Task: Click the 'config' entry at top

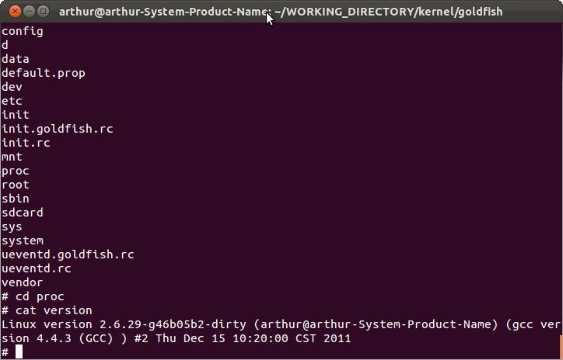Action: (23, 32)
